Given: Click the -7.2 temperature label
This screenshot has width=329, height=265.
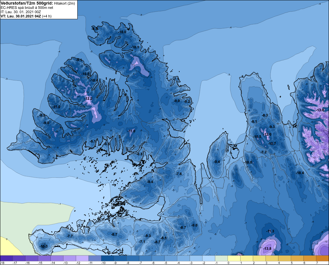Looking at the screenshot, I should pyautogui.click(x=264, y=152).
